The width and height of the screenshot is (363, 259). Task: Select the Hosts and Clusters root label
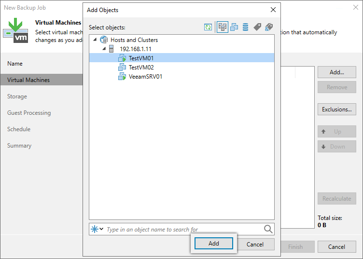click(x=134, y=40)
